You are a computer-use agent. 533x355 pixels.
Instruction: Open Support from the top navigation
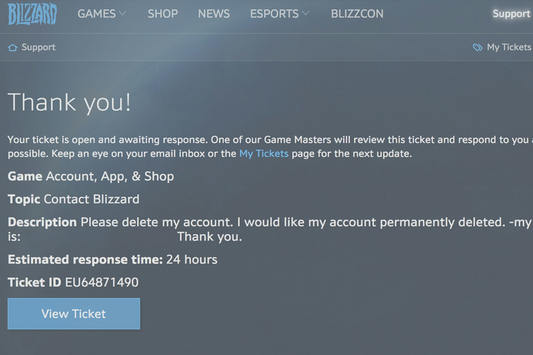pyautogui.click(x=511, y=14)
